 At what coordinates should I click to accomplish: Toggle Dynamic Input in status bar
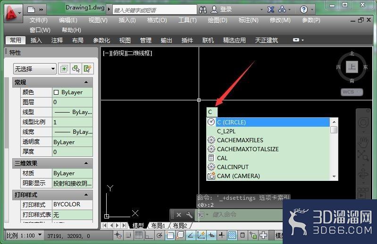pos(211,235)
